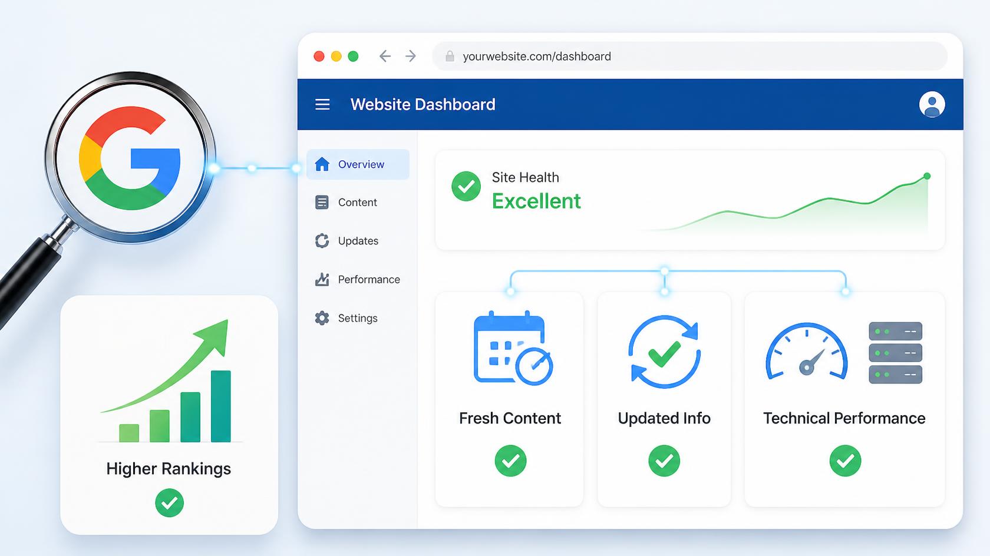Click the green checkmark under Updated Info
Screen dimensions: 990x556
(664, 461)
